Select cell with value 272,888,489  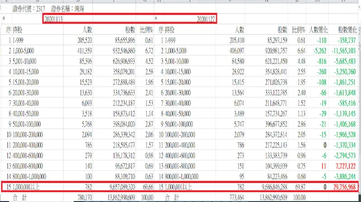click(124, 83)
